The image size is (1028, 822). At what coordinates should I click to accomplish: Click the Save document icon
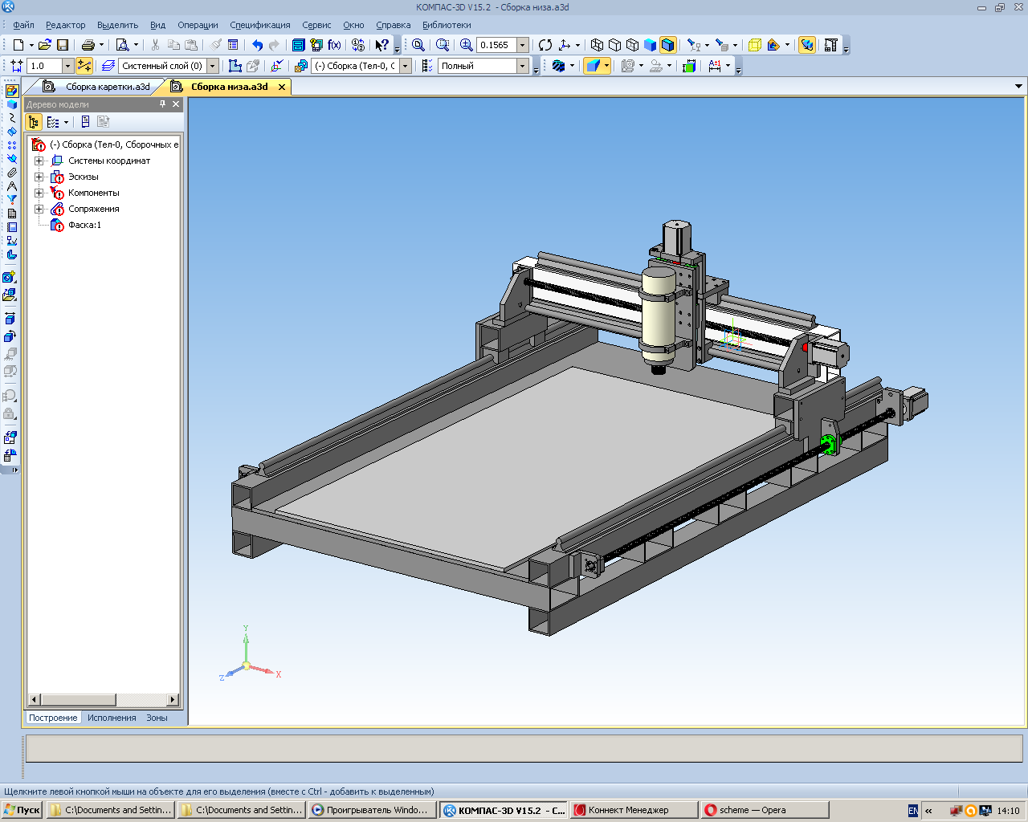point(63,45)
